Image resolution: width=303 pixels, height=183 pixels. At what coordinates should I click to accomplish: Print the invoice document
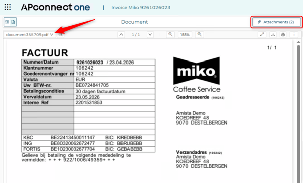[283, 35]
